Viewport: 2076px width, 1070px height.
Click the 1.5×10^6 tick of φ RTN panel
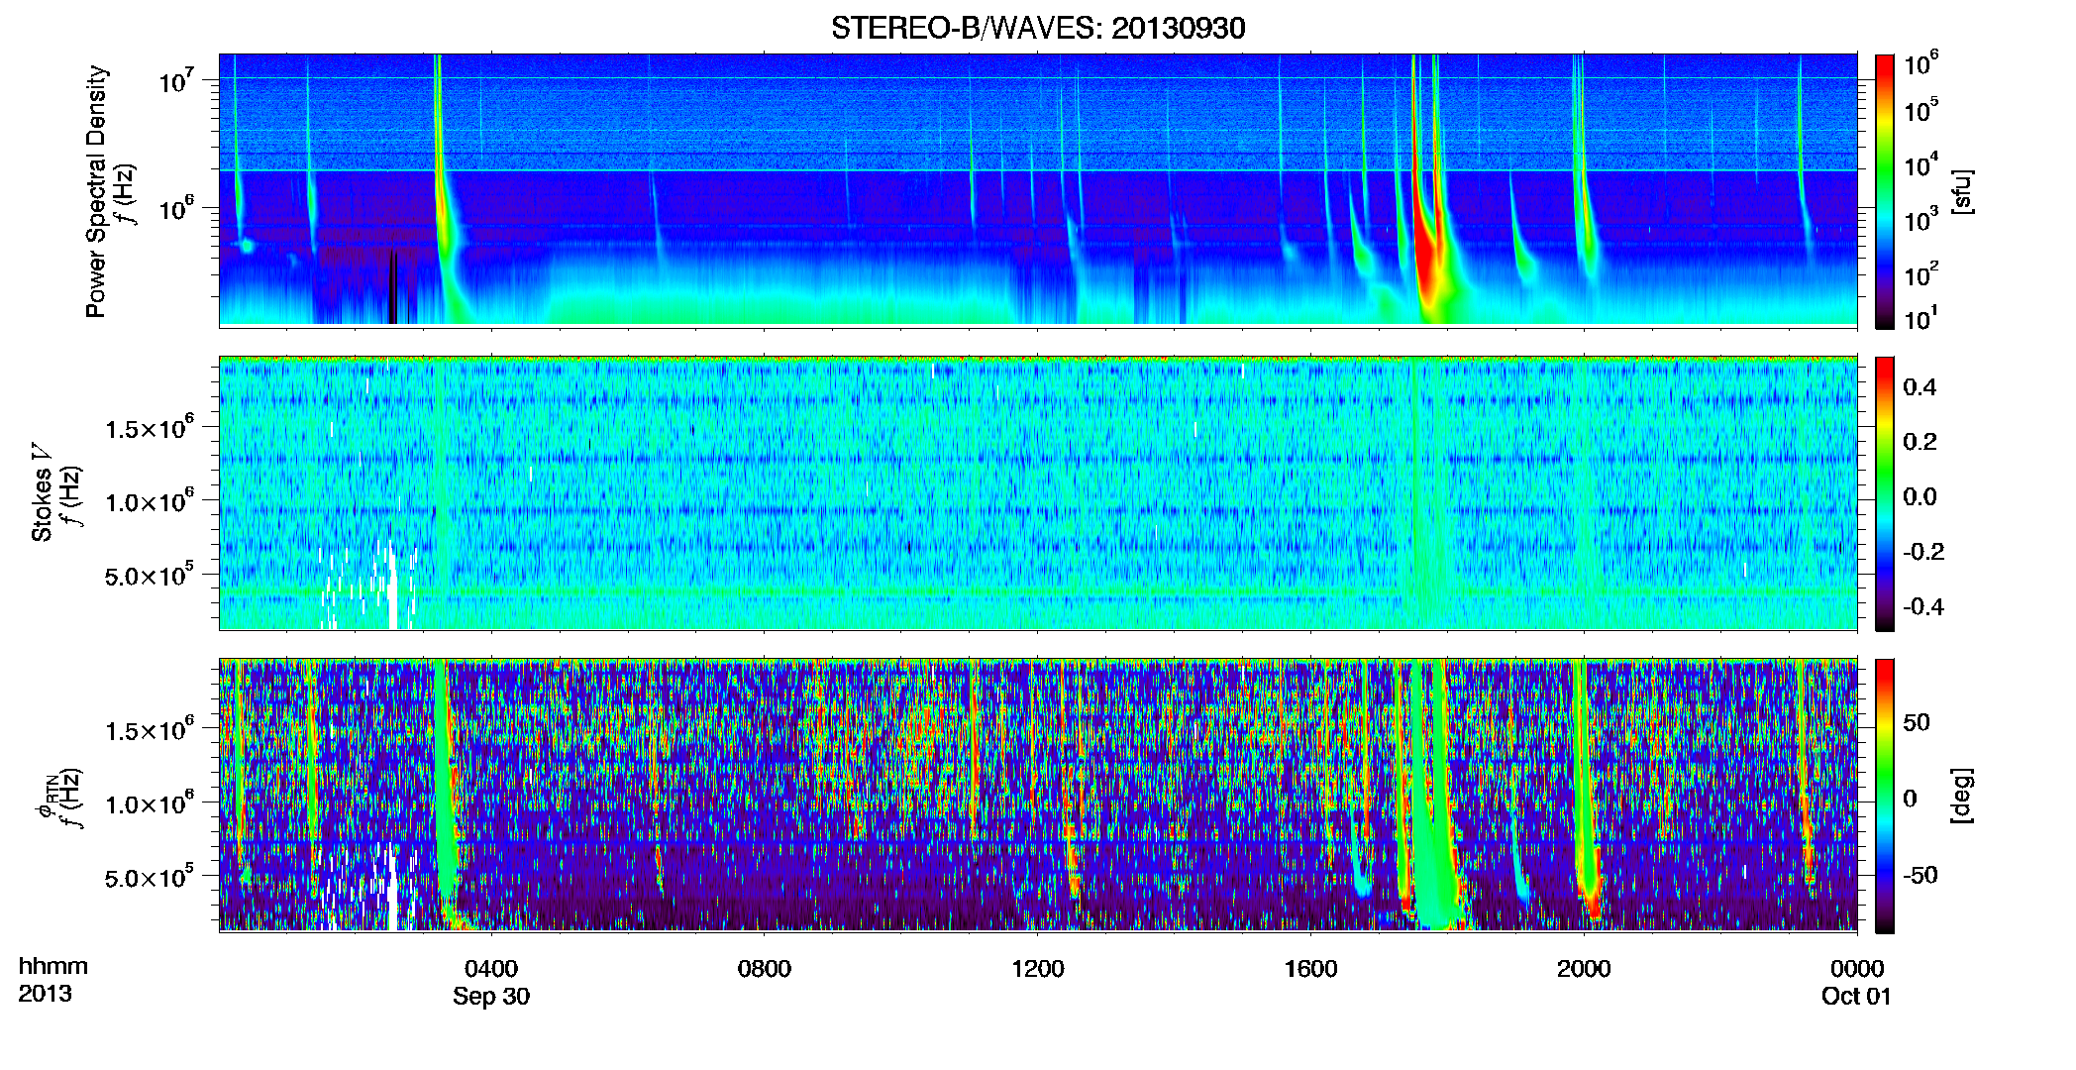[150, 730]
